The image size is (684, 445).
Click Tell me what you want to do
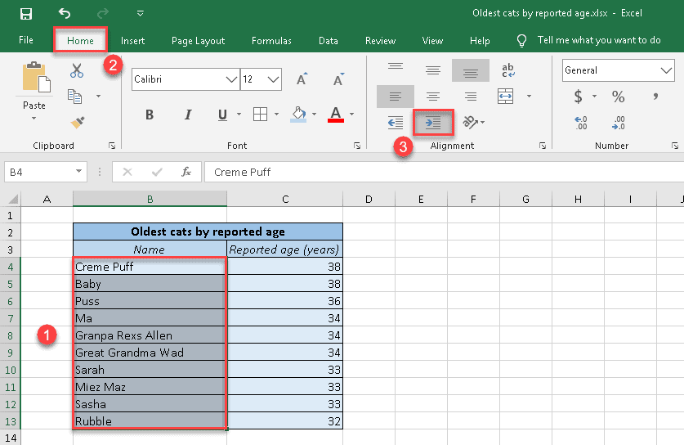point(598,40)
